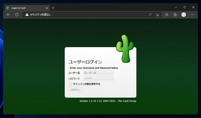Maximize the browser window
Image resolution: width=201 pixels, height=118 pixels.
[184, 7]
